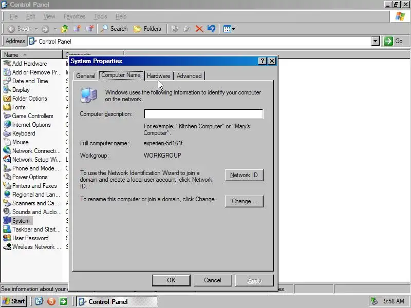Click the red Delete toolbar icon

(199, 29)
